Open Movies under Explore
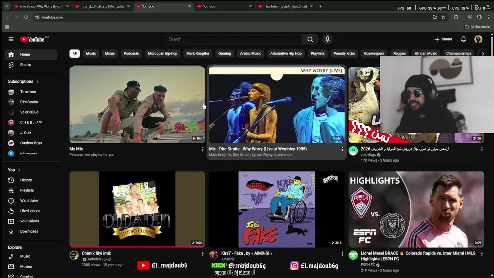The image size is (494, 278). click(31, 266)
